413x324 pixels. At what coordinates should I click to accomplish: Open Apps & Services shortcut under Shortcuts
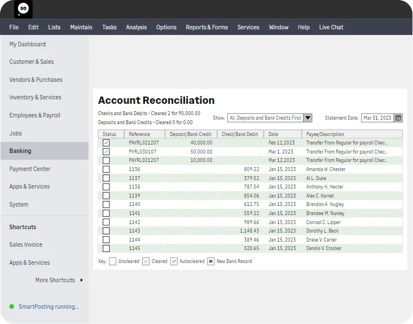[x=29, y=262]
